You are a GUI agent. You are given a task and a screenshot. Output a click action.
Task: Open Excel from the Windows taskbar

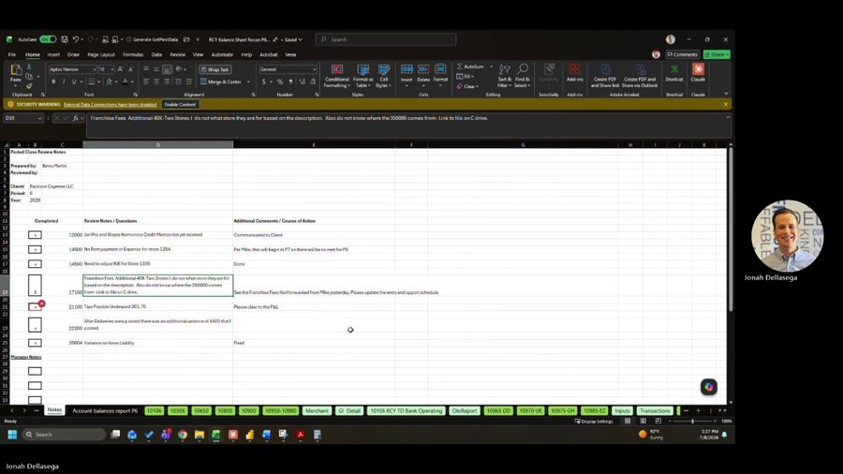point(216,435)
